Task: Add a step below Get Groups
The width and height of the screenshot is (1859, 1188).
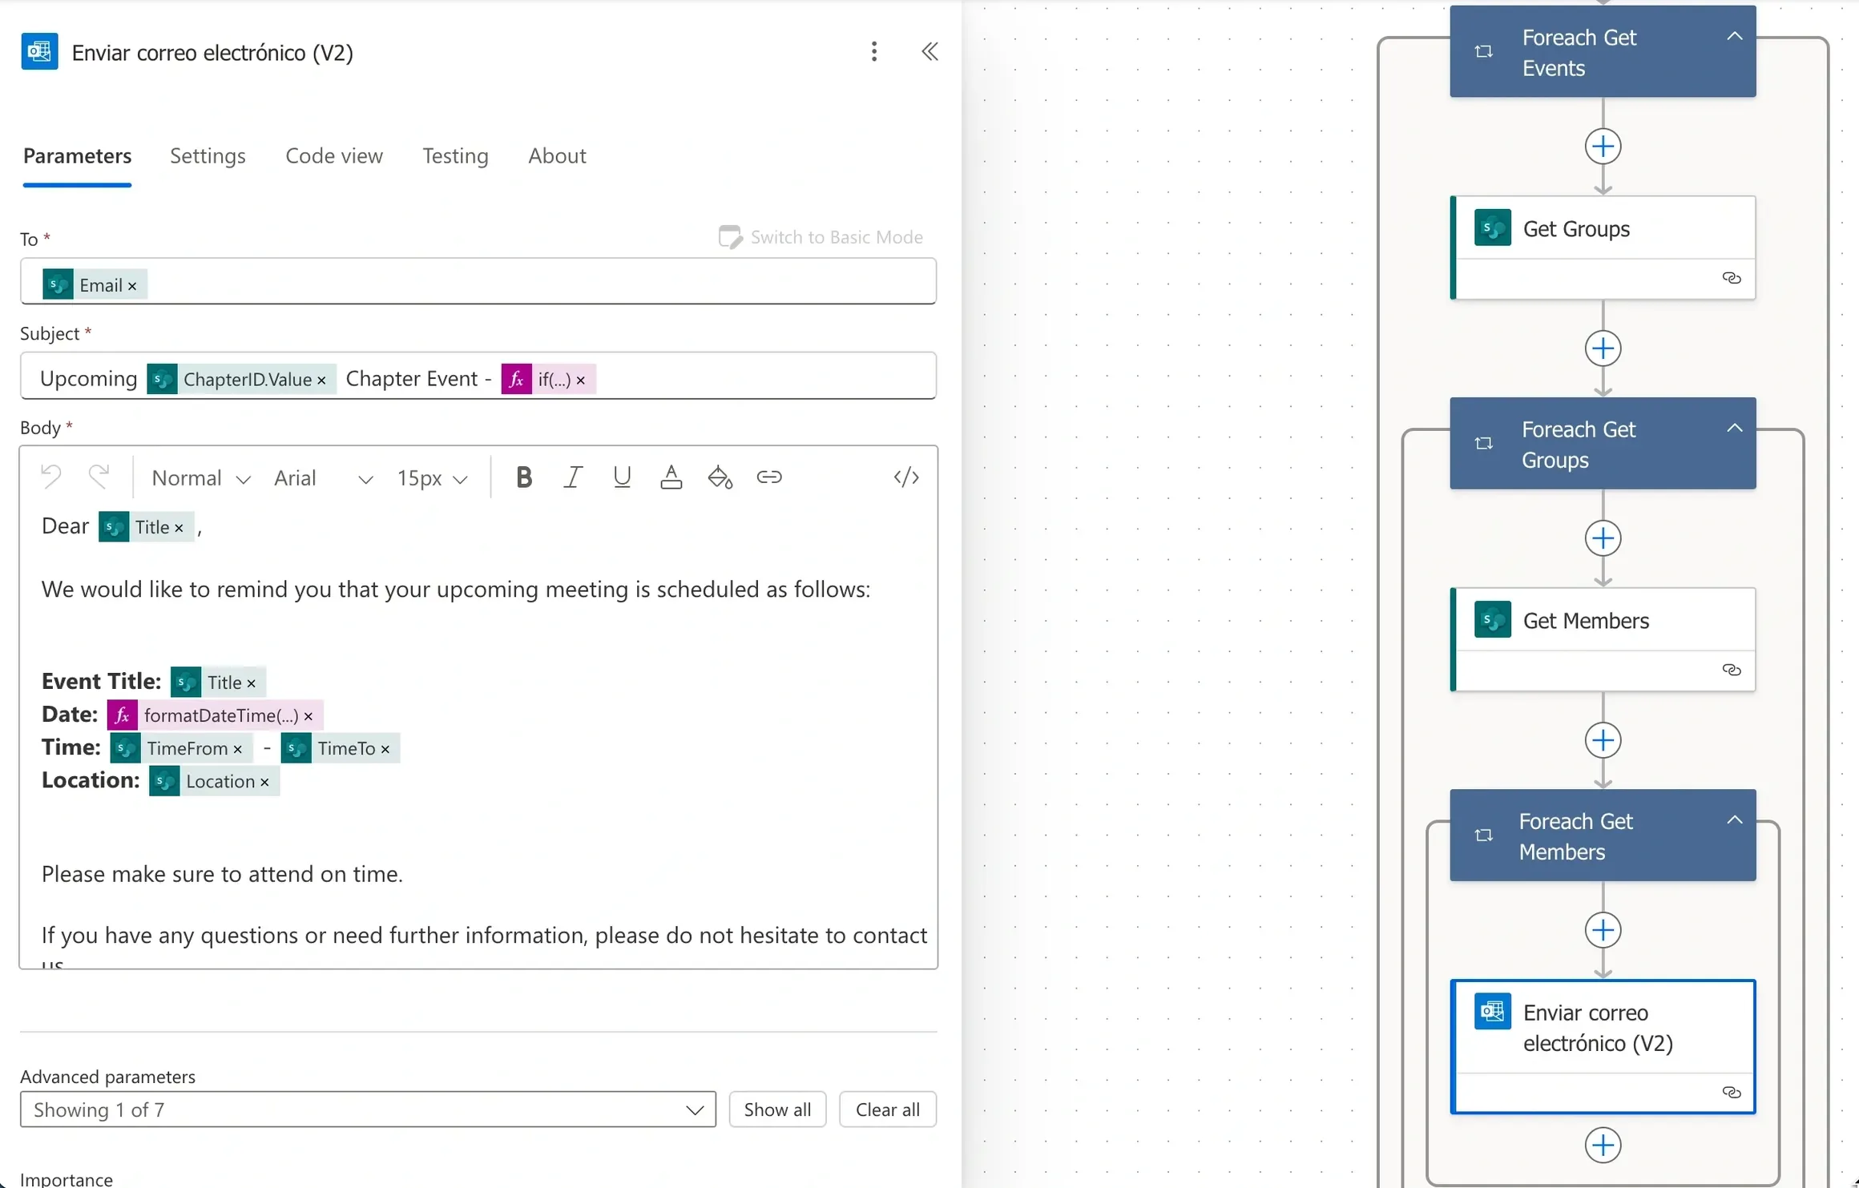Action: coord(1603,348)
